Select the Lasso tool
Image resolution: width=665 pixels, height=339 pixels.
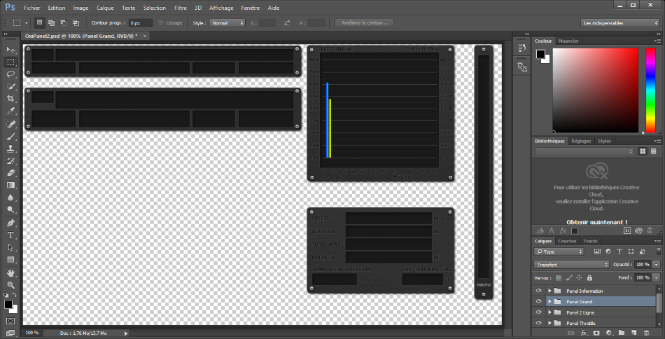pyautogui.click(x=10, y=74)
